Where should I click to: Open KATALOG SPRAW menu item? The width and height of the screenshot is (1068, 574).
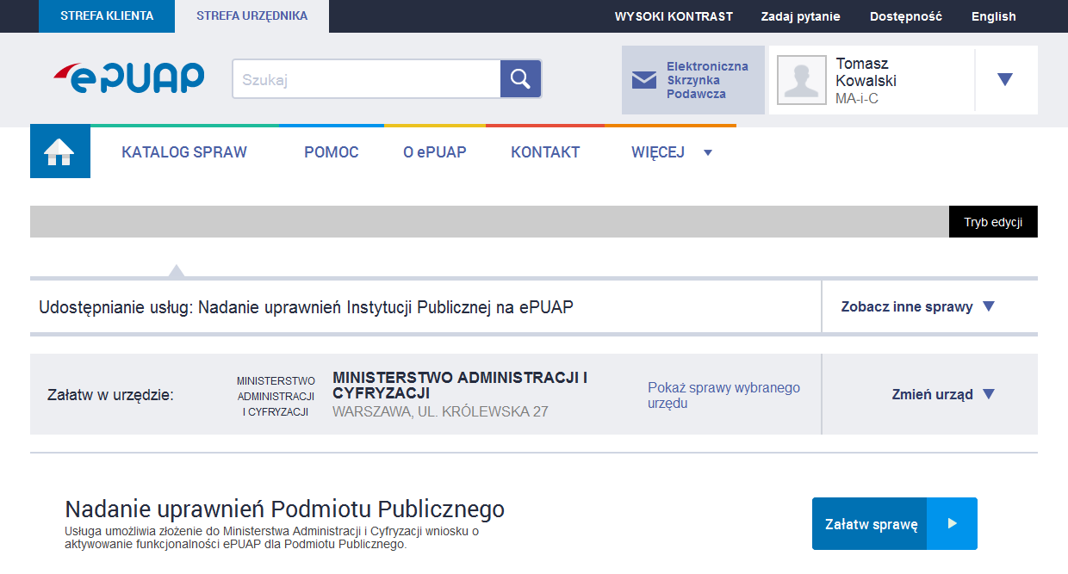coord(184,152)
